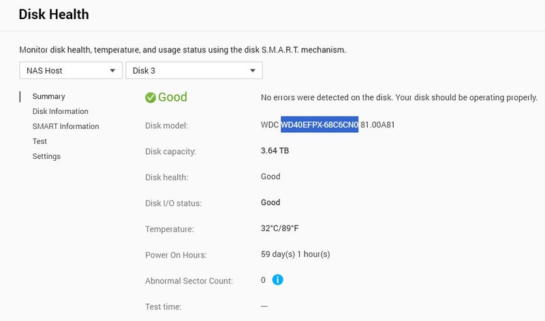Image resolution: width=545 pixels, height=321 pixels.
Task: Select the Summary tab in the sidebar
Action: pyautogui.click(x=48, y=97)
